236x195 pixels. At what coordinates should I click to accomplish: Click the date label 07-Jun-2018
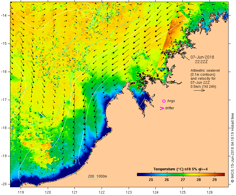point(202,57)
